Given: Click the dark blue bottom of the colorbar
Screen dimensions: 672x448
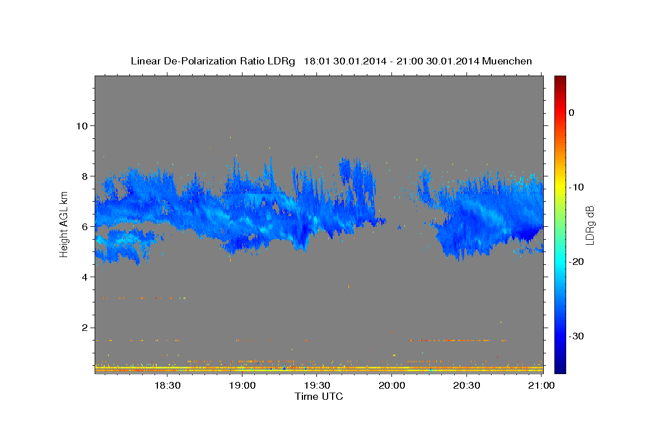Looking at the screenshot, I should 560,367.
